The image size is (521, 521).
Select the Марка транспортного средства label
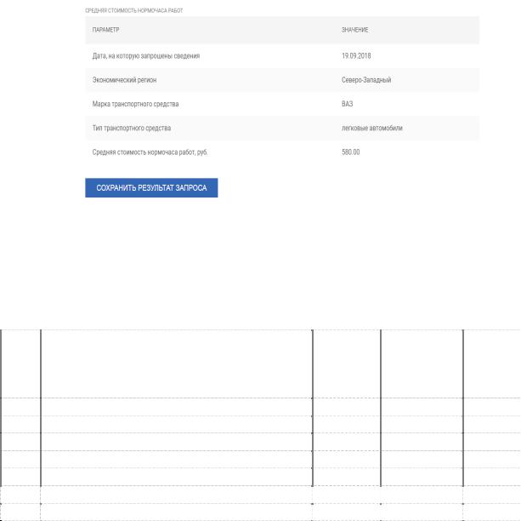click(x=135, y=104)
